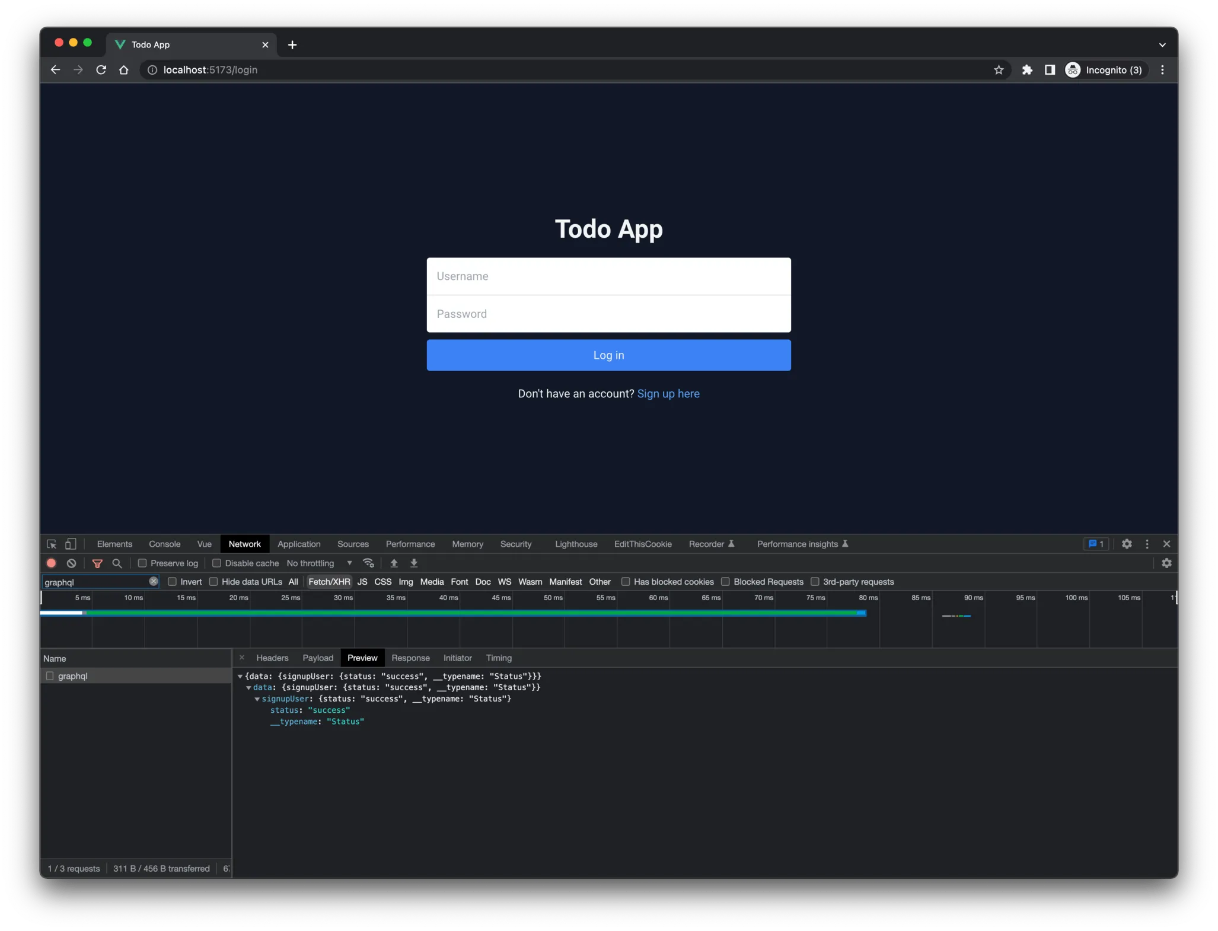Toggle the network filter funnel icon
This screenshot has height=931, width=1218.
(97, 563)
